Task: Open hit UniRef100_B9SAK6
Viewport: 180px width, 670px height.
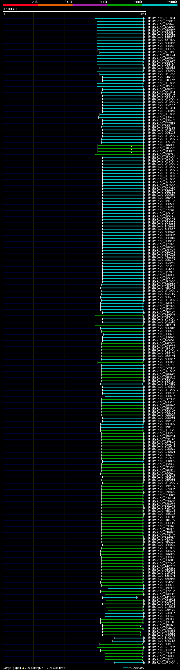Action: [161, 25]
